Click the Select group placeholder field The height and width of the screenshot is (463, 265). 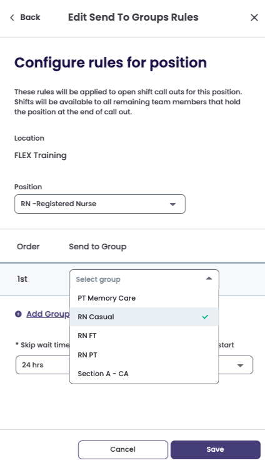pyautogui.click(x=144, y=279)
